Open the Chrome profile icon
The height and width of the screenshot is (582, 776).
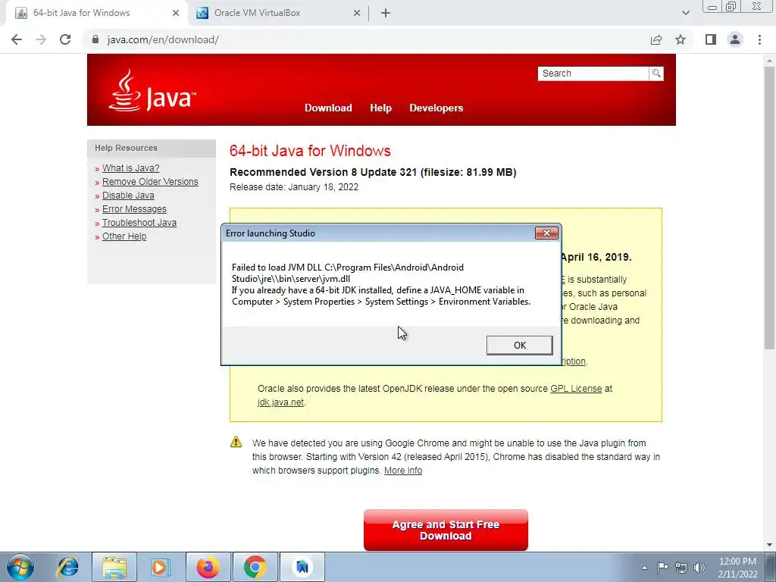pos(735,39)
